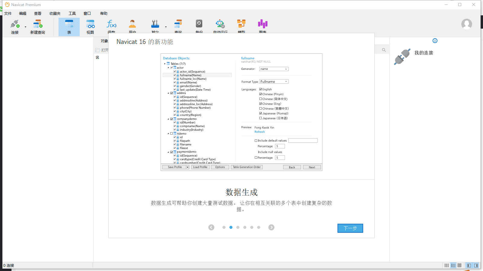Expand the dropdown arrow beside the tools icon

point(166,27)
